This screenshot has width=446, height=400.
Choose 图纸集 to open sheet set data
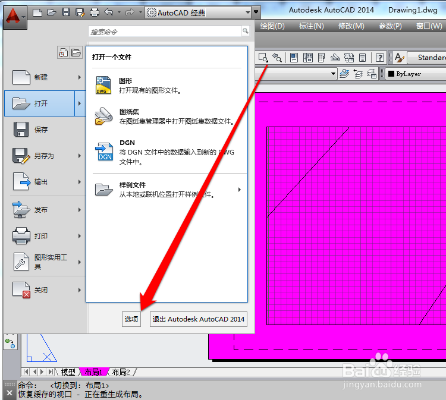coord(167,116)
